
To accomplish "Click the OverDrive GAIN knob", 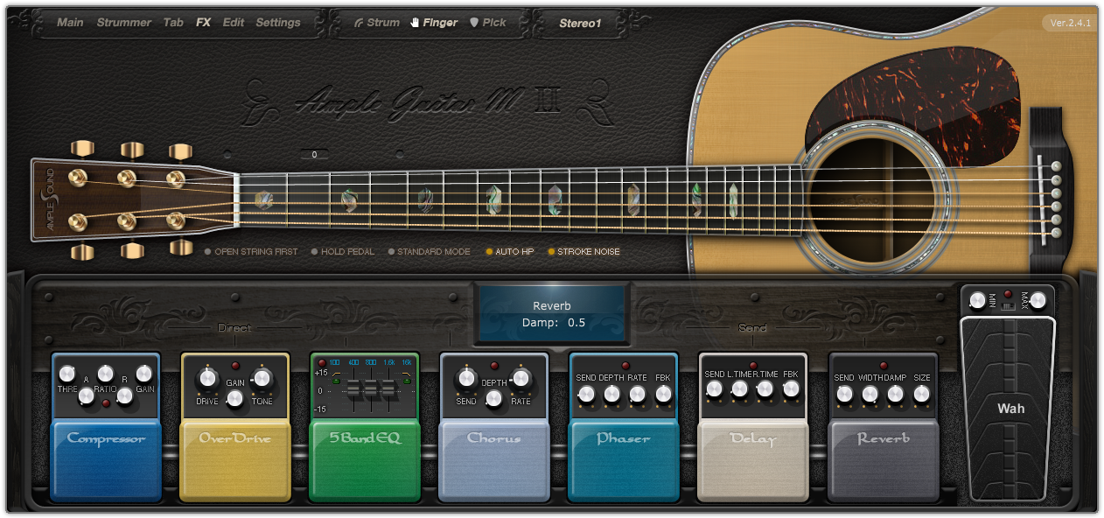I will click(x=235, y=400).
